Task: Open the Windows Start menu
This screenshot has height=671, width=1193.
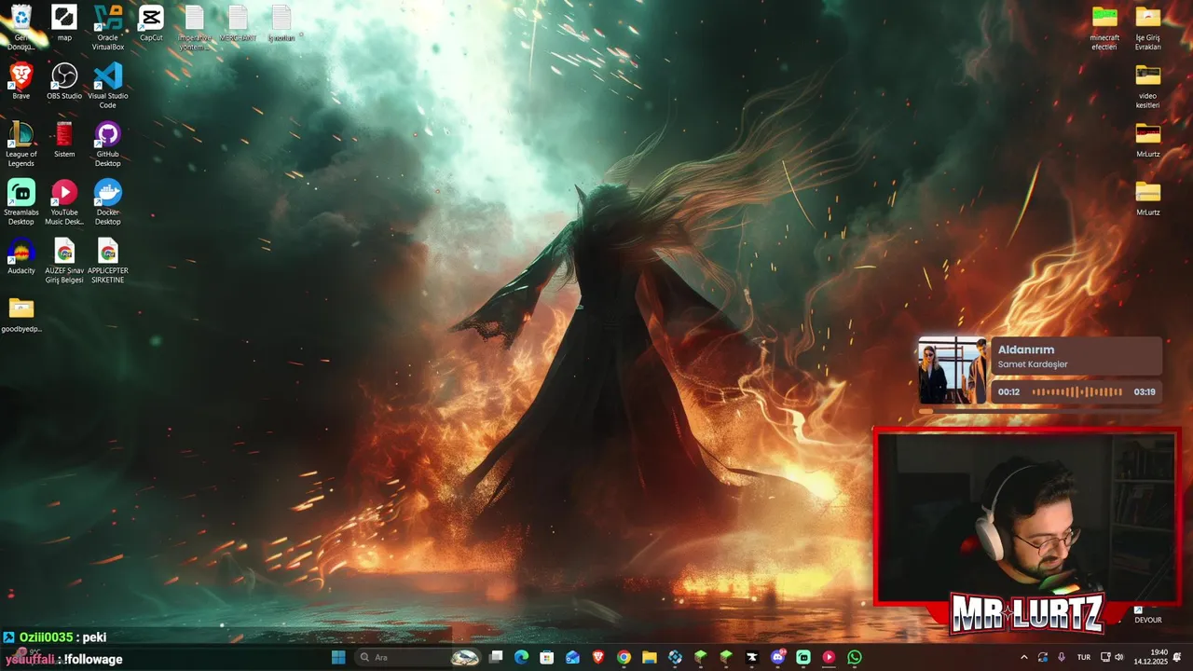Action: pyautogui.click(x=338, y=657)
